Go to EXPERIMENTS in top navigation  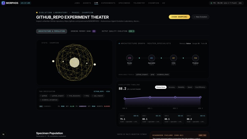click(108, 3)
